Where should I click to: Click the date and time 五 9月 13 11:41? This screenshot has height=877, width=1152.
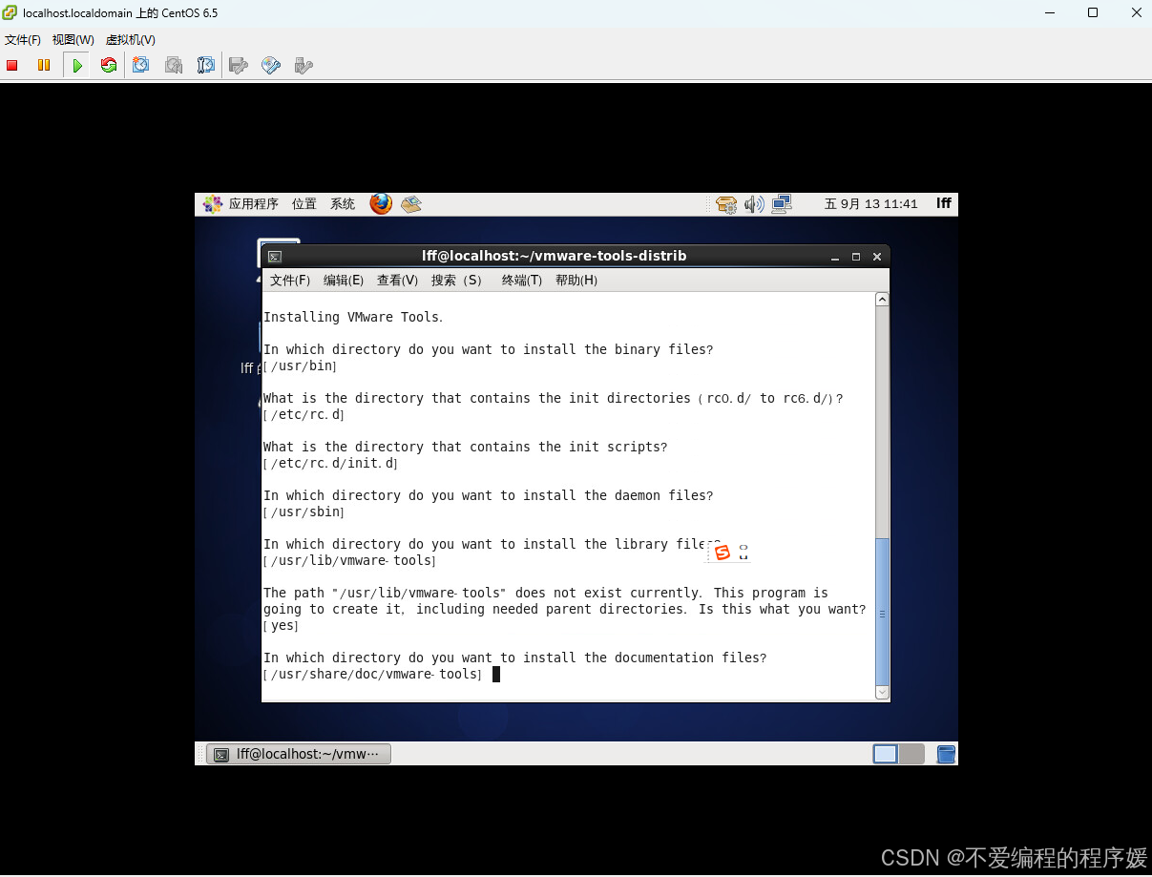pyautogui.click(x=871, y=203)
